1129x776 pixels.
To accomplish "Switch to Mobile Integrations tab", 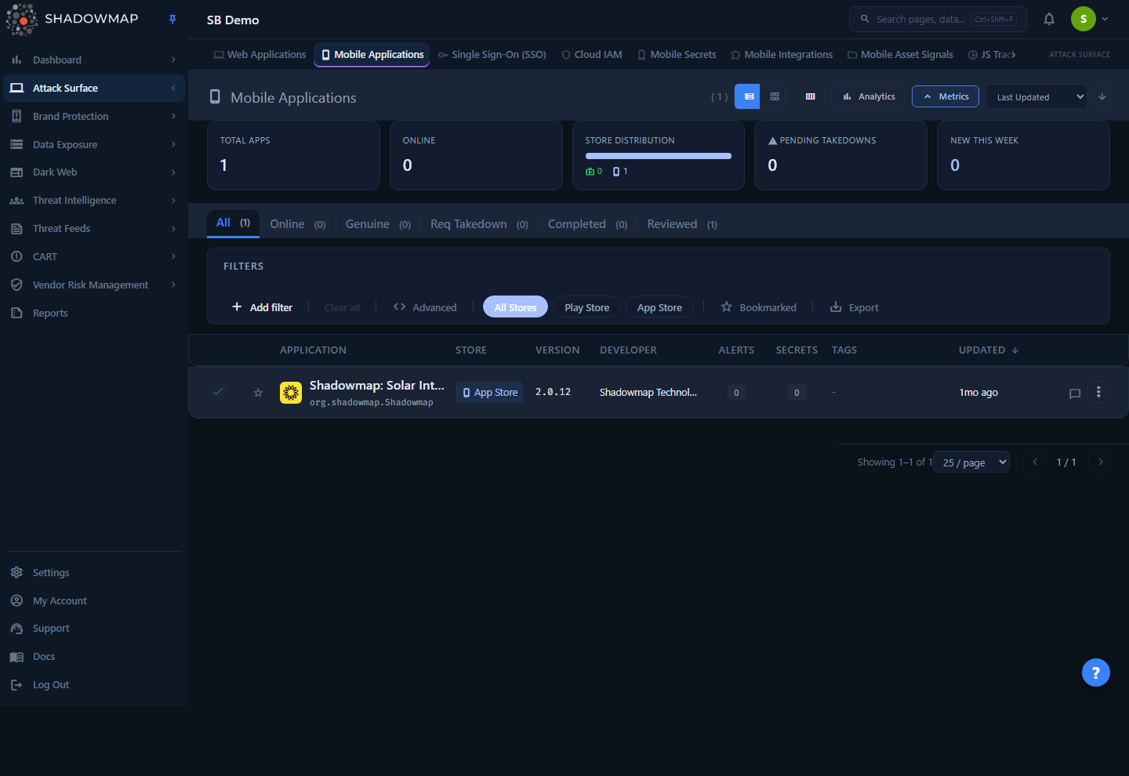I will click(782, 55).
